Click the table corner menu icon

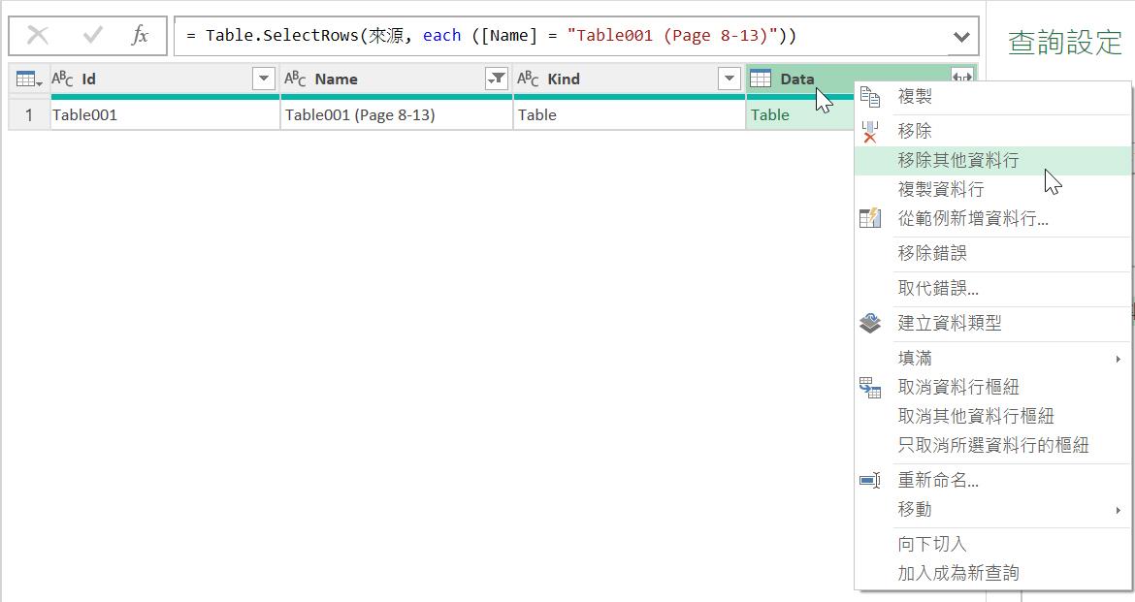[29, 79]
